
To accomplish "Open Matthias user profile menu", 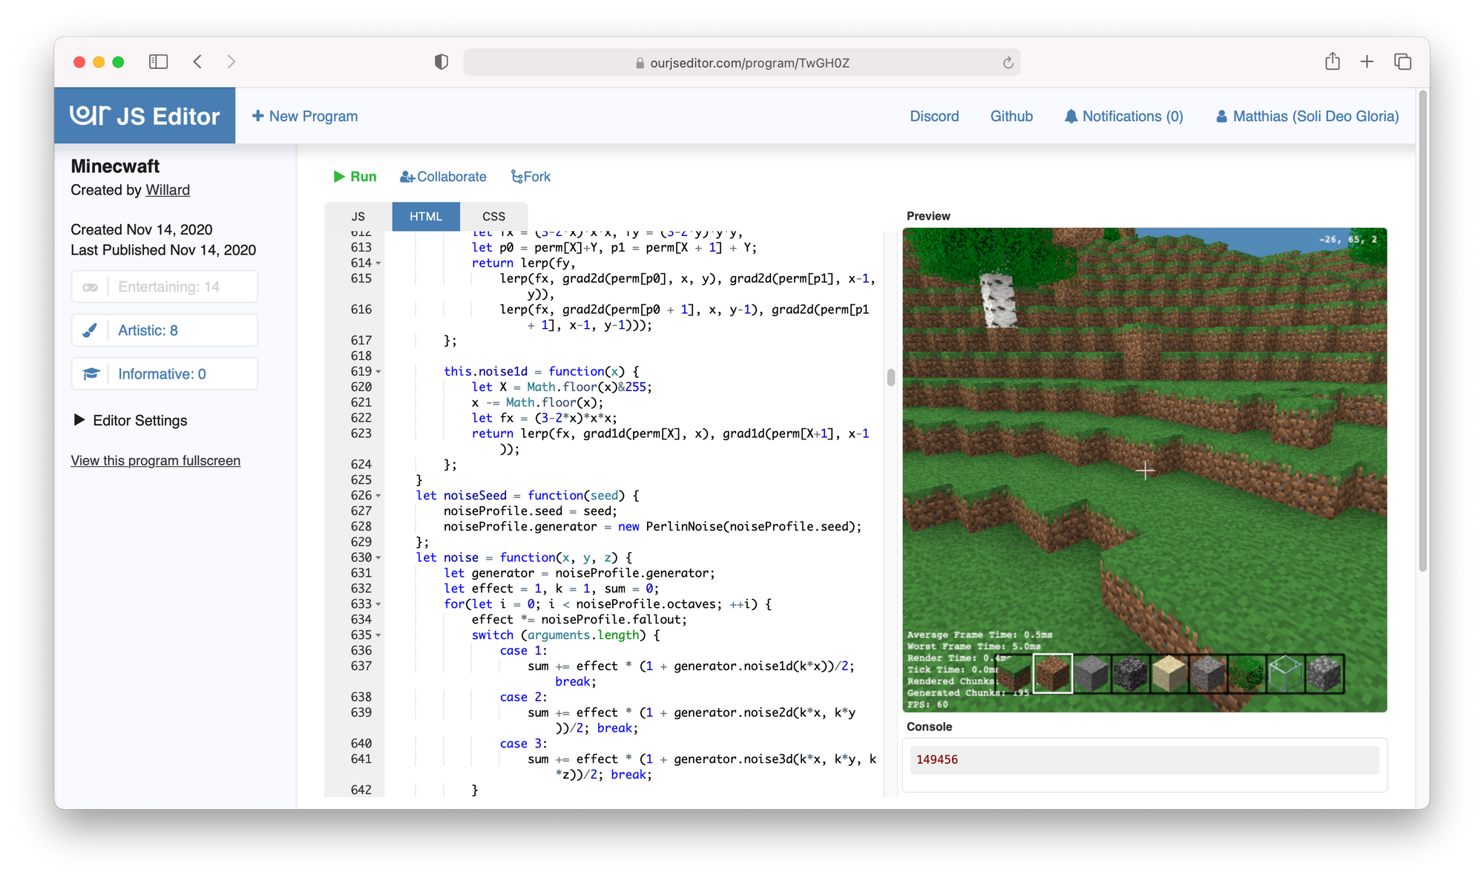I will tap(1307, 116).
